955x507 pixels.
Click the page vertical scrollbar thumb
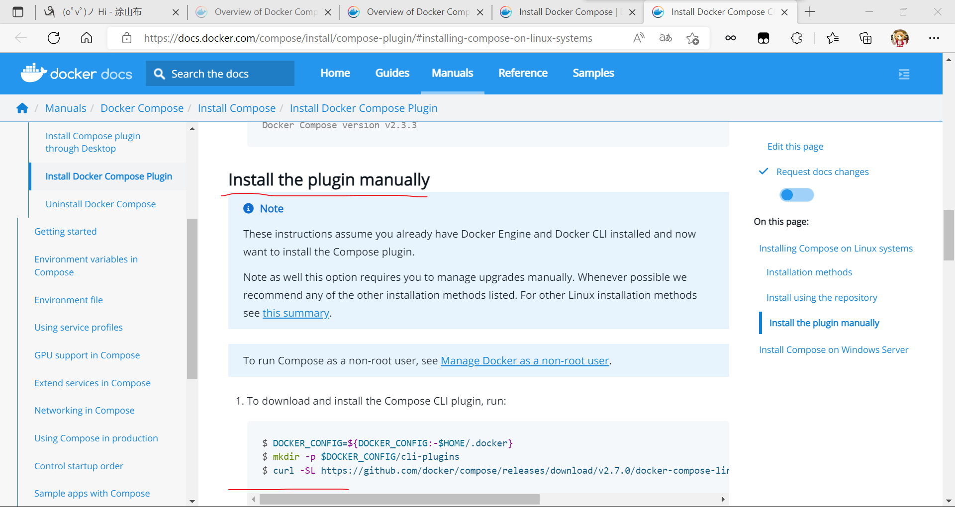(x=949, y=236)
